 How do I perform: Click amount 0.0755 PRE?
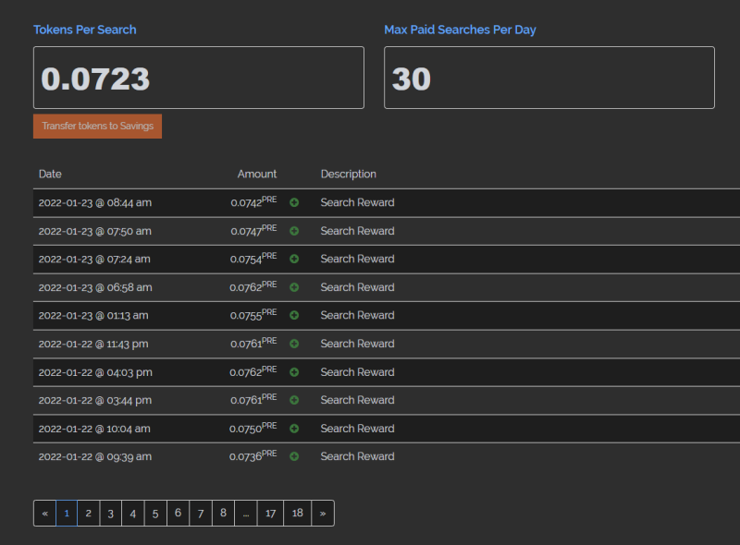click(x=253, y=314)
